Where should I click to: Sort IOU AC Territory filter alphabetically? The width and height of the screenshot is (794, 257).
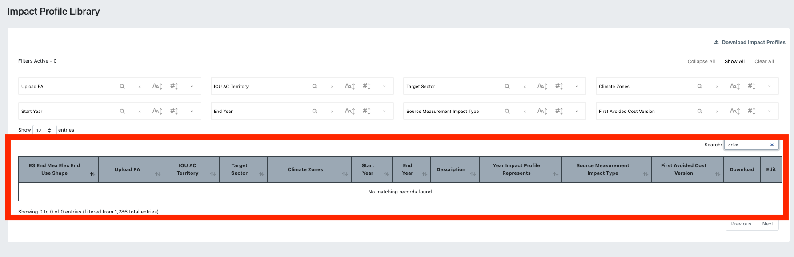point(350,86)
